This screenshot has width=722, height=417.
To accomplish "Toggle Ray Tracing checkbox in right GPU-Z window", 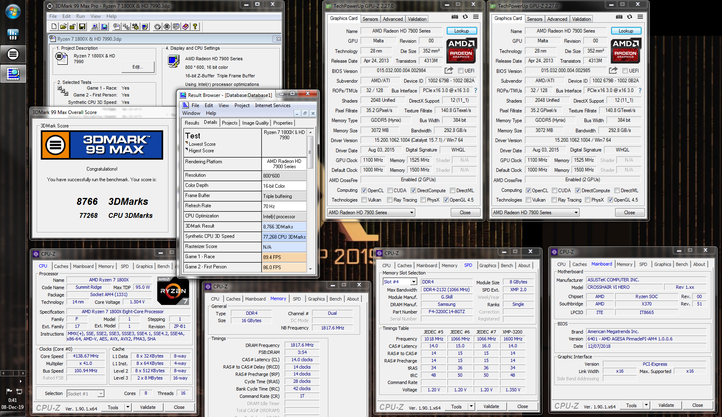I will [554, 200].
